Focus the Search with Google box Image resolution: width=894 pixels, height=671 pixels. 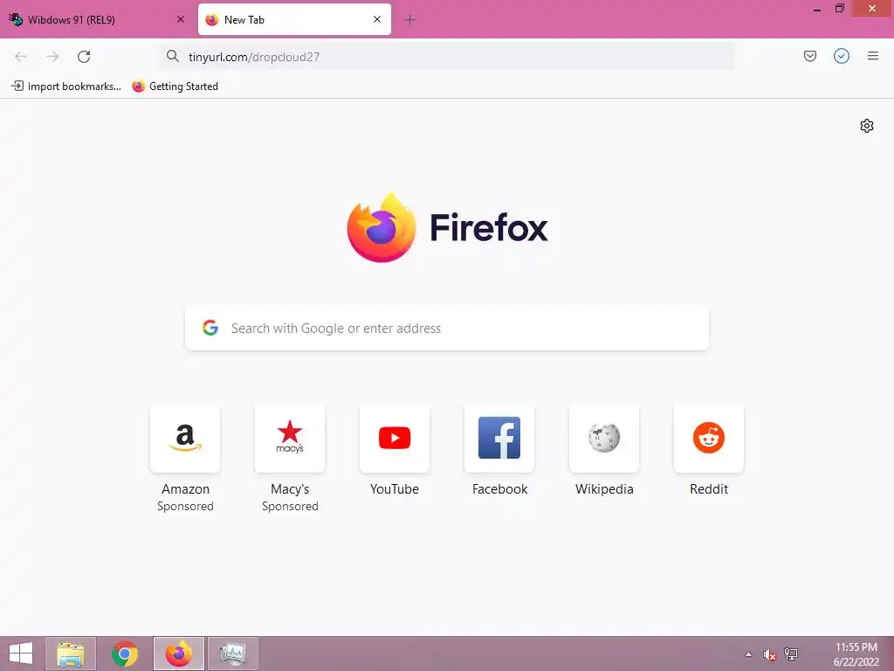point(446,329)
